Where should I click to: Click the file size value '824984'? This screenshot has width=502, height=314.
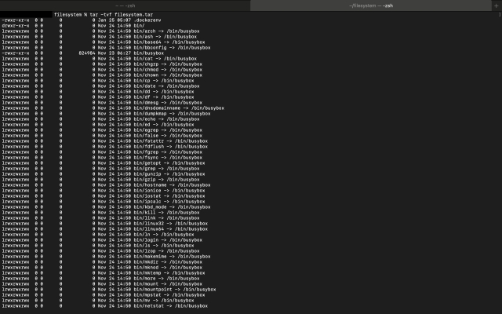[87, 53]
